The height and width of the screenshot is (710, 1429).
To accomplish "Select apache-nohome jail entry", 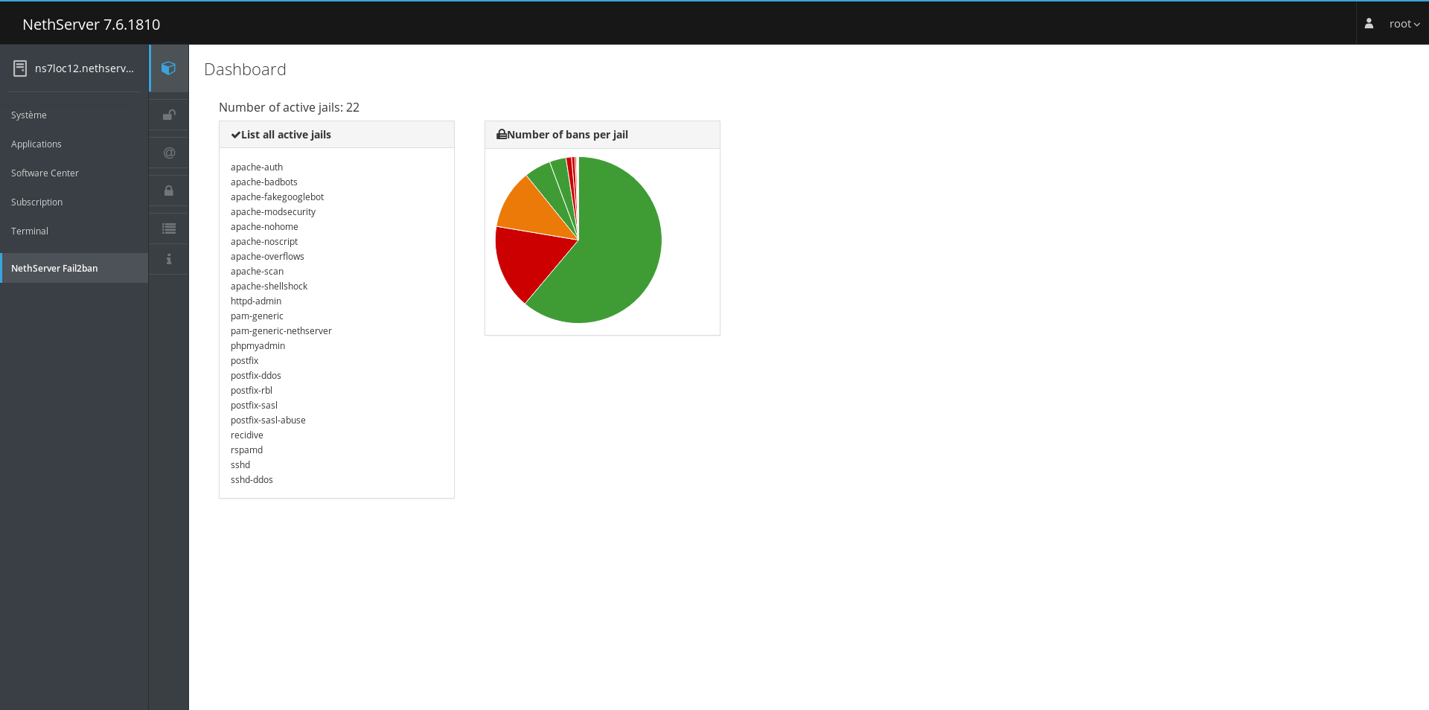I will 264,227.
